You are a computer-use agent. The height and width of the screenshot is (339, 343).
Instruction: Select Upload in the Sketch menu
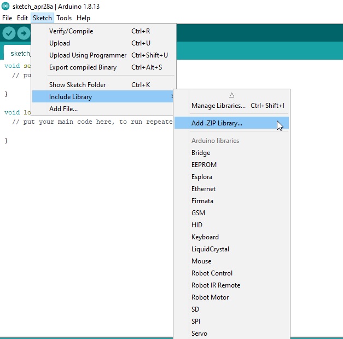103,43
